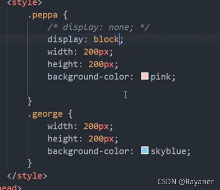Click the 'pink' color value text
The width and height of the screenshot is (220, 190).
(x=161, y=77)
